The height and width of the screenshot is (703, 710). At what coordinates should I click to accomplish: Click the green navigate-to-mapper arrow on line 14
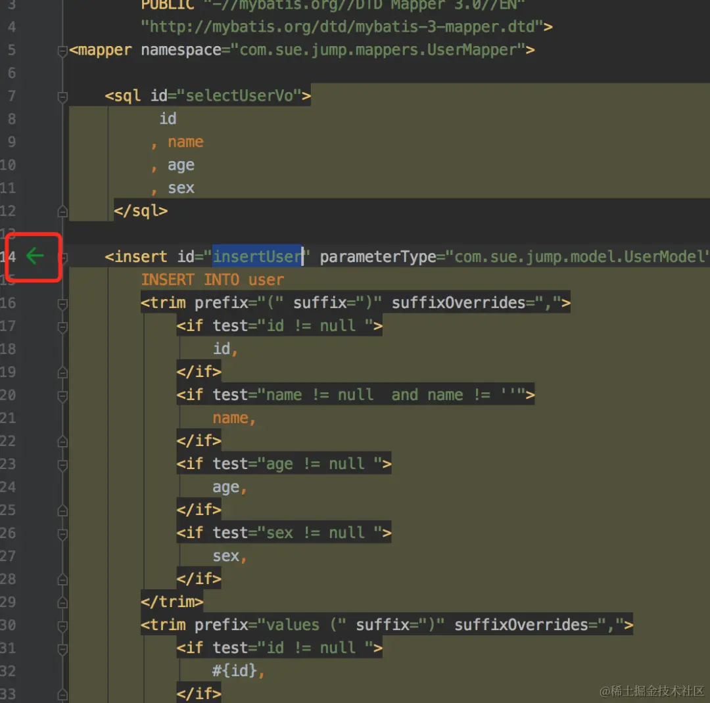point(35,256)
